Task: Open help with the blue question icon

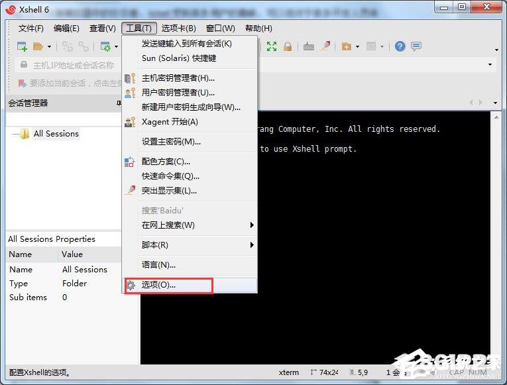Action: (x=400, y=46)
